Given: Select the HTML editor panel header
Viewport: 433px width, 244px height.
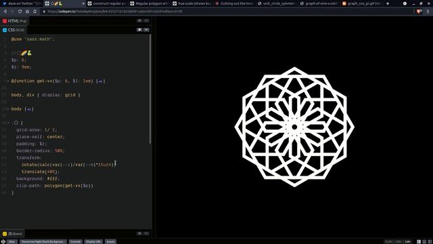Looking at the screenshot, I should [14, 21].
